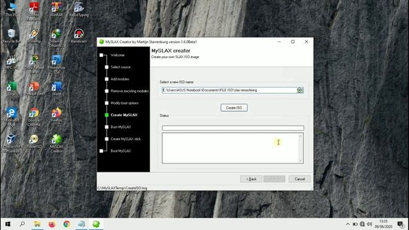Launch Cisco Packet Tracer shortcut
The height and width of the screenshot is (230, 409).
34,64
